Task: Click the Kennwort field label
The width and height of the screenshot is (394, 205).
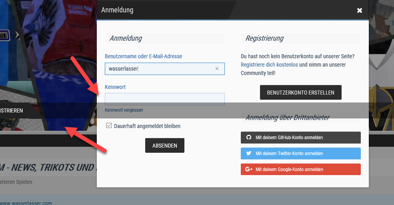Action: [x=115, y=87]
